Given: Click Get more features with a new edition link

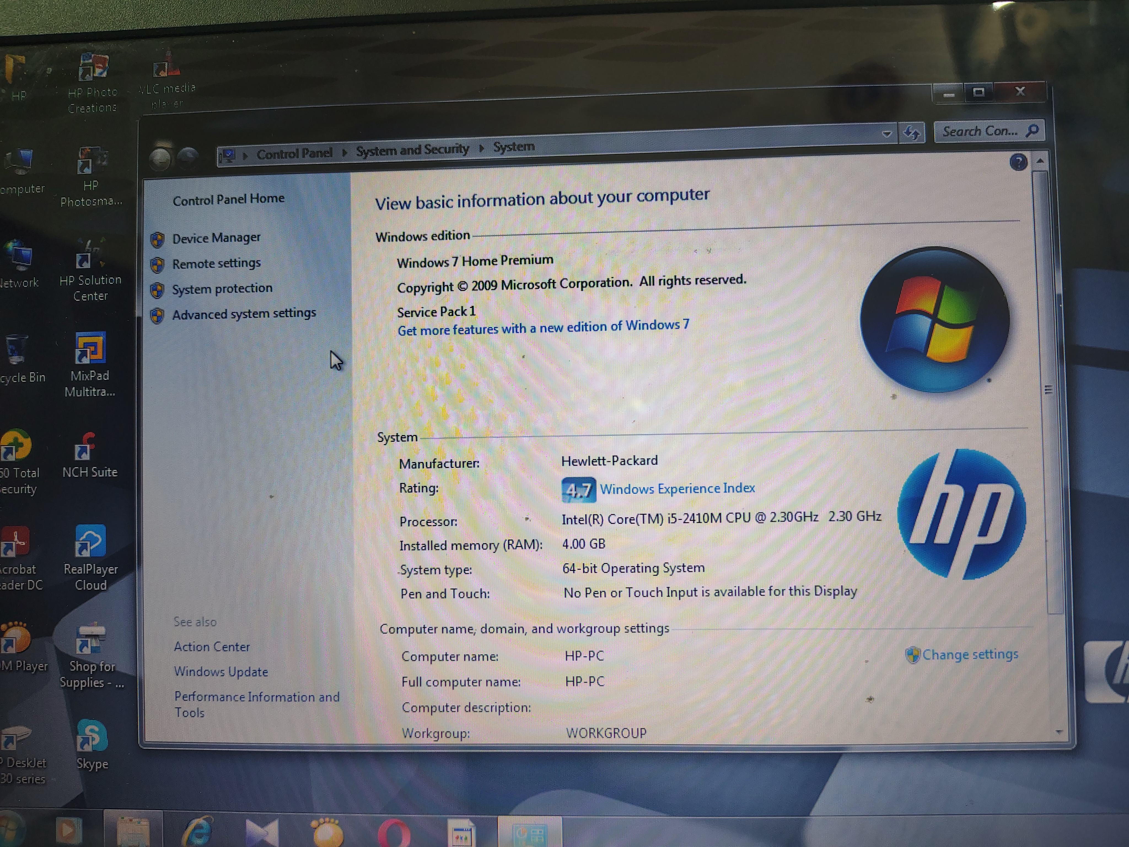Looking at the screenshot, I should [x=543, y=327].
